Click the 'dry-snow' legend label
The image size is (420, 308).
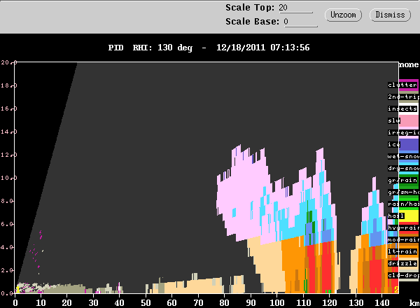pyautogui.click(x=404, y=168)
